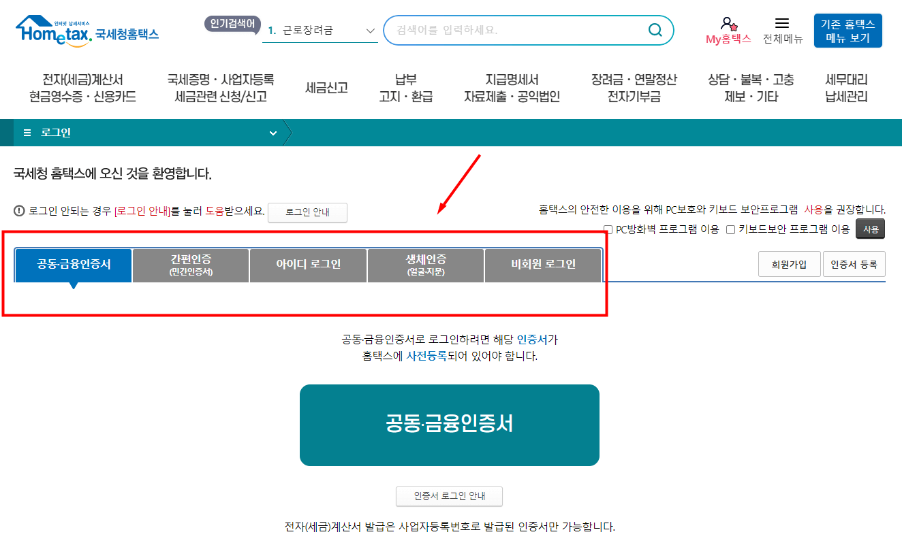Select the 비회원 로그인 tab
Image resolution: width=902 pixels, height=545 pixels.
click(x=543, y=265)
